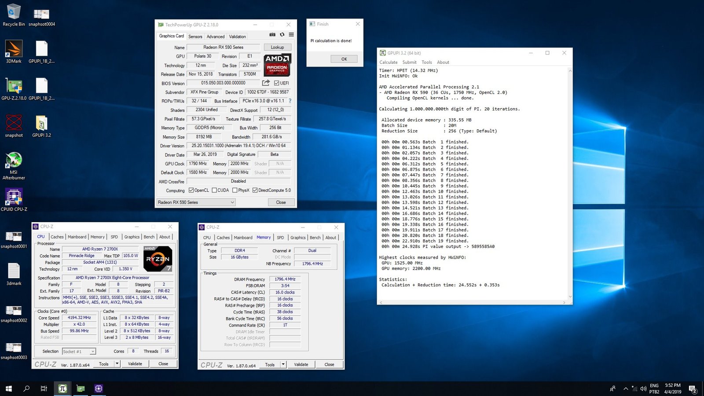The width and height of the screenshot is (704, 396).
Task: Click the clock in the system tray
Action: click(x=672, y=389)
